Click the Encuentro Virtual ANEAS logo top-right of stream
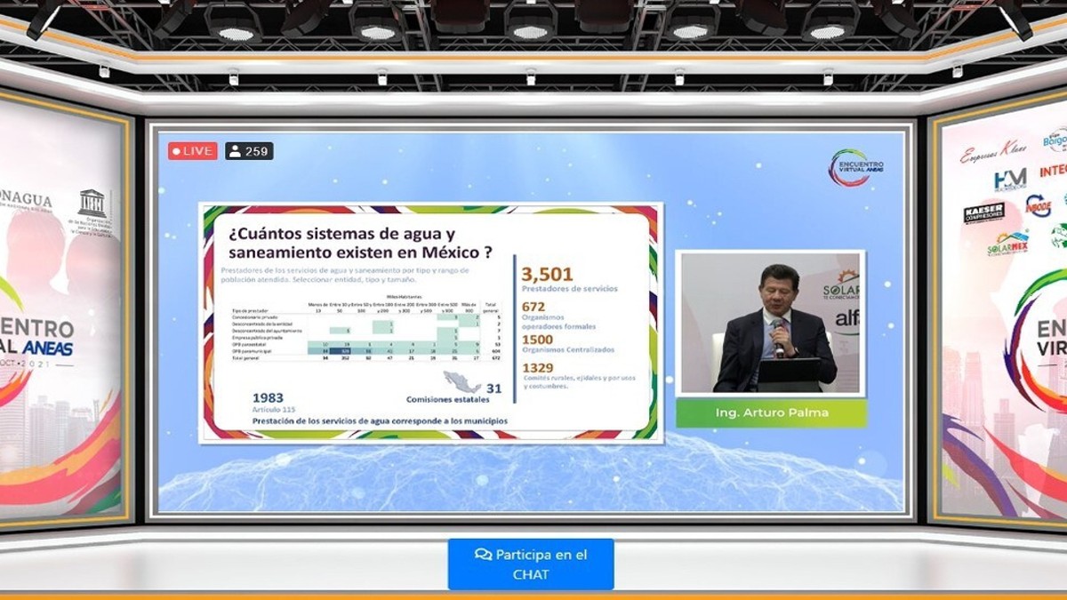Screen dimensions: 1067x600 tap(855, 167)
